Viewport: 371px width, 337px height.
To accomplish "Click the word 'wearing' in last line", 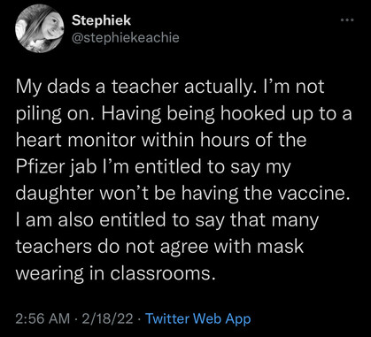I will (50, 275).
